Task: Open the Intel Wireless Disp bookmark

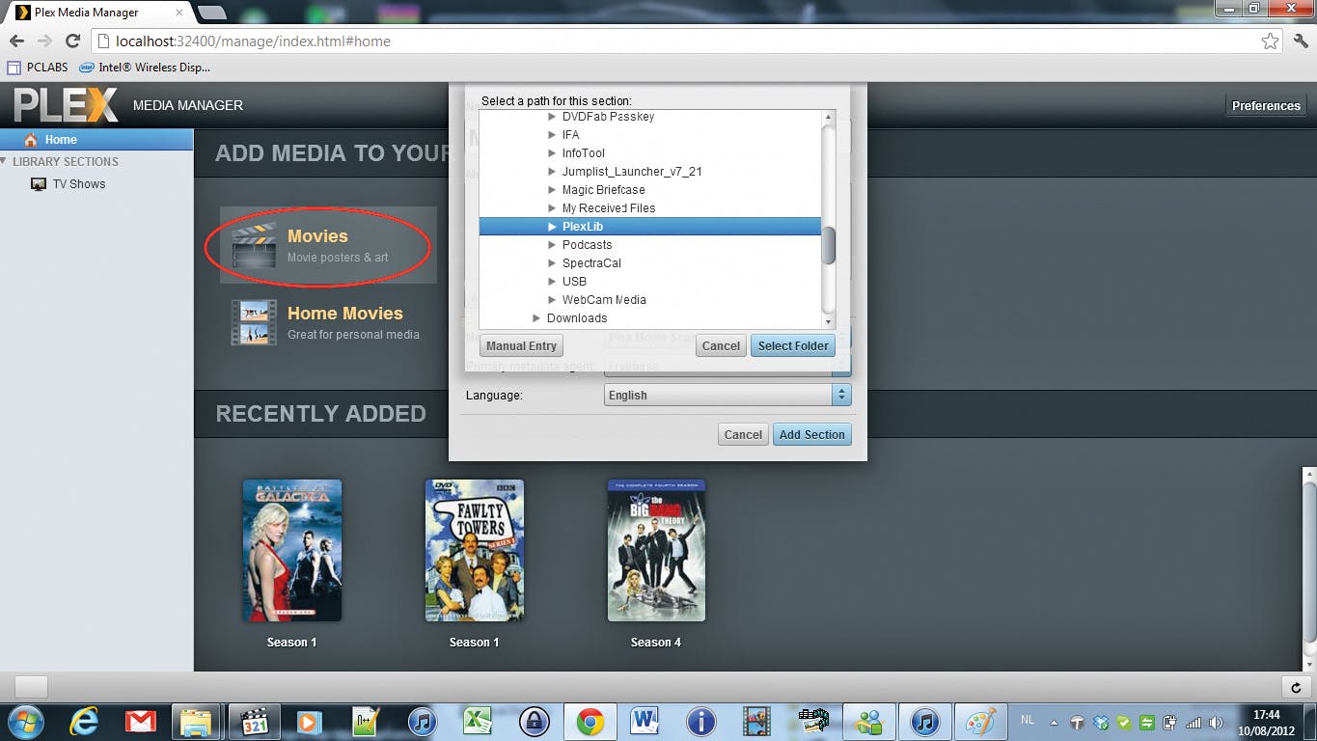Action: point(145,68)
